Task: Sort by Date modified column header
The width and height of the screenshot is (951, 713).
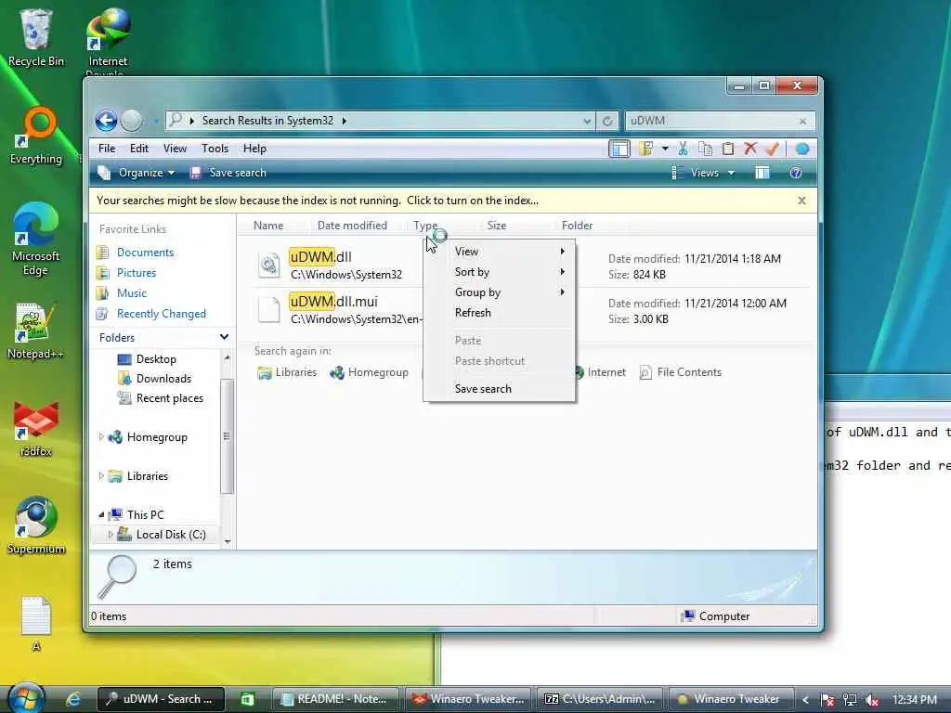Action: pyautogui.click(x=352, y=226)
